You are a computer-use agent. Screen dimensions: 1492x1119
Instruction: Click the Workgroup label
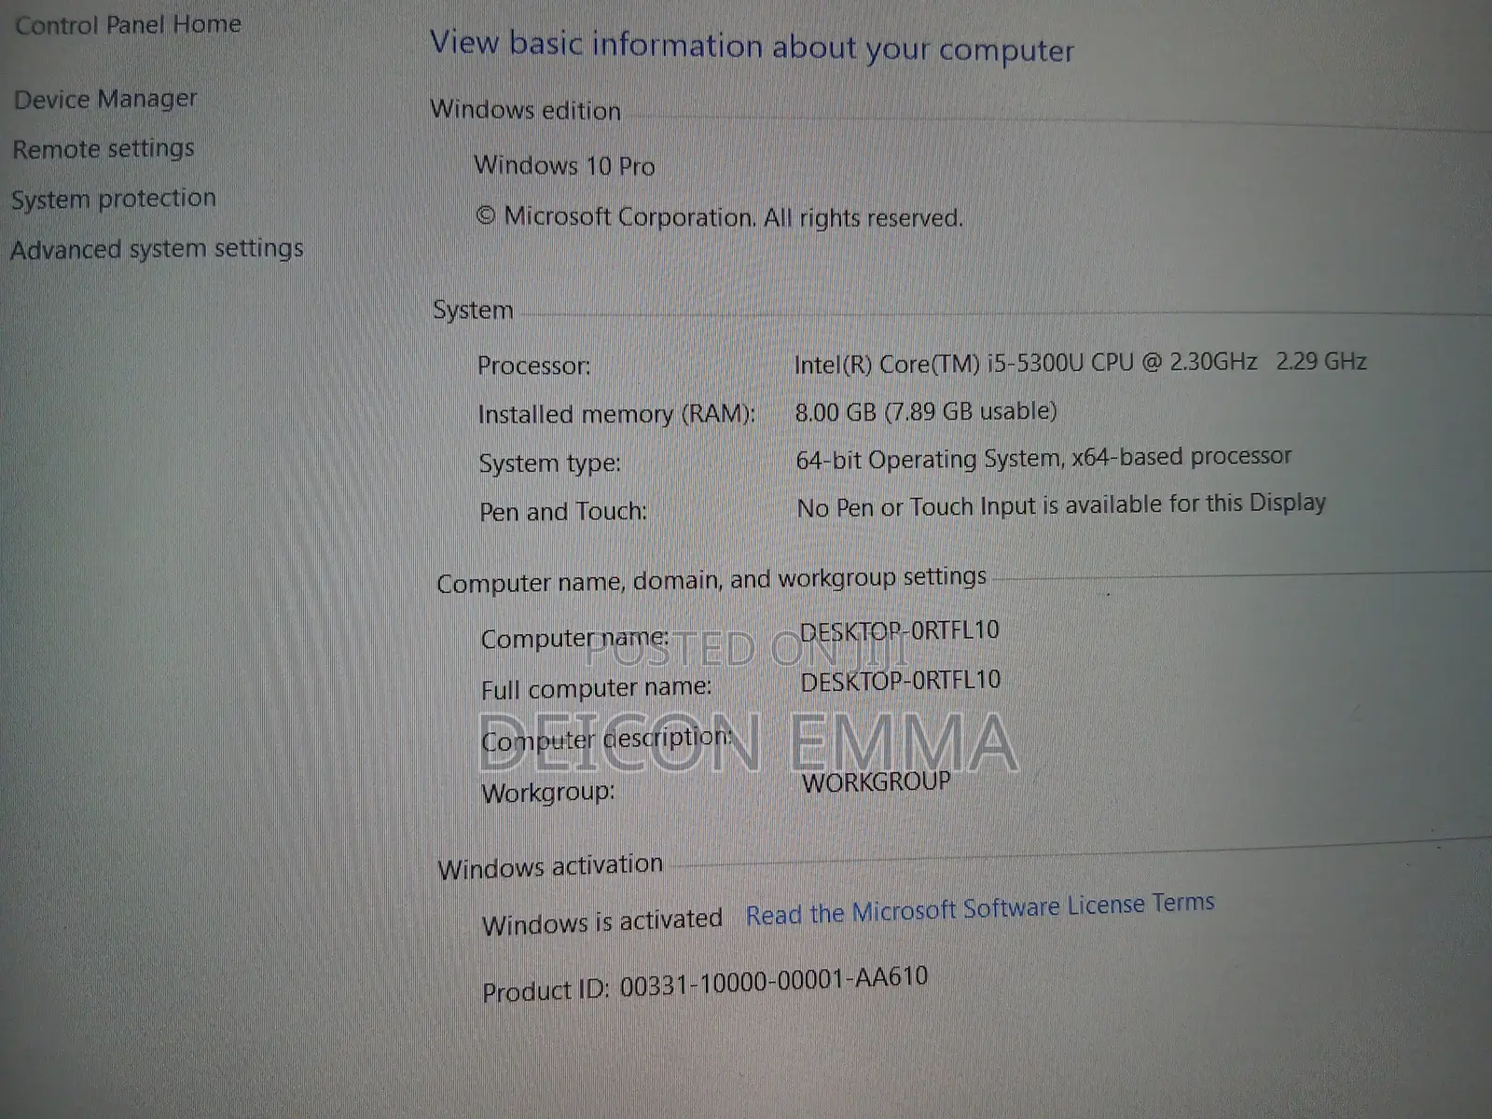pyautogui.click(x=547, y=793)
